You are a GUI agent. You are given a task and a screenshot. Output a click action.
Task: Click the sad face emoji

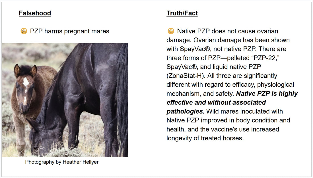[x=24, y=31]
